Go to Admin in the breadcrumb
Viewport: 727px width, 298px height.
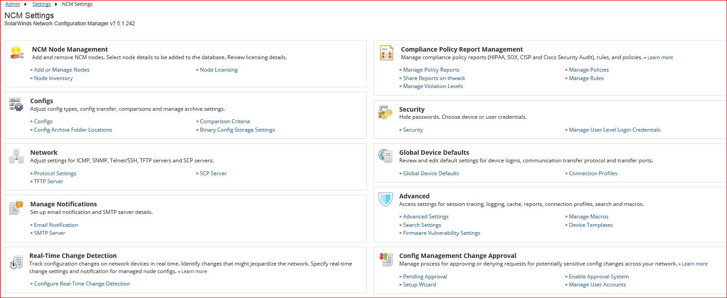[12, 4]
